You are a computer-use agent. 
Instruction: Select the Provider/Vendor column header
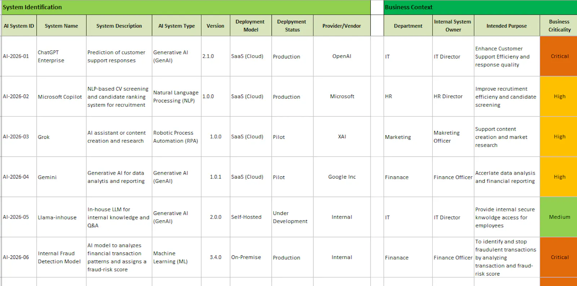[x=342, y=26]
